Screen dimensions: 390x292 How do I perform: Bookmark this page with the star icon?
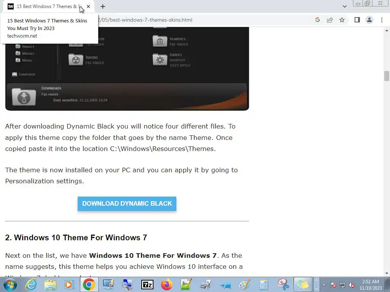click(x=342, y=20)
